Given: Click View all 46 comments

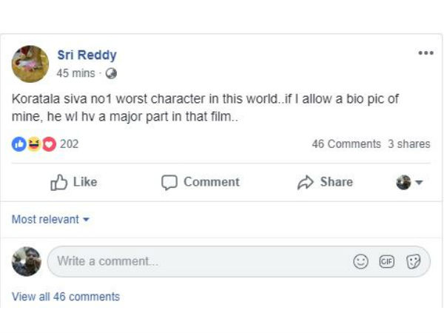Looking at the screenshot, I should point(66,297).
